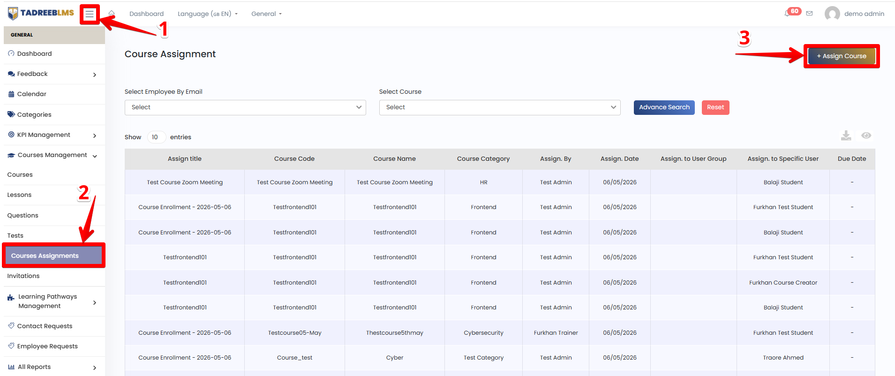Click the Categories tags icon
Viewport: 895px width, 376px height.
pyautogui.click(x=11, y=114)
